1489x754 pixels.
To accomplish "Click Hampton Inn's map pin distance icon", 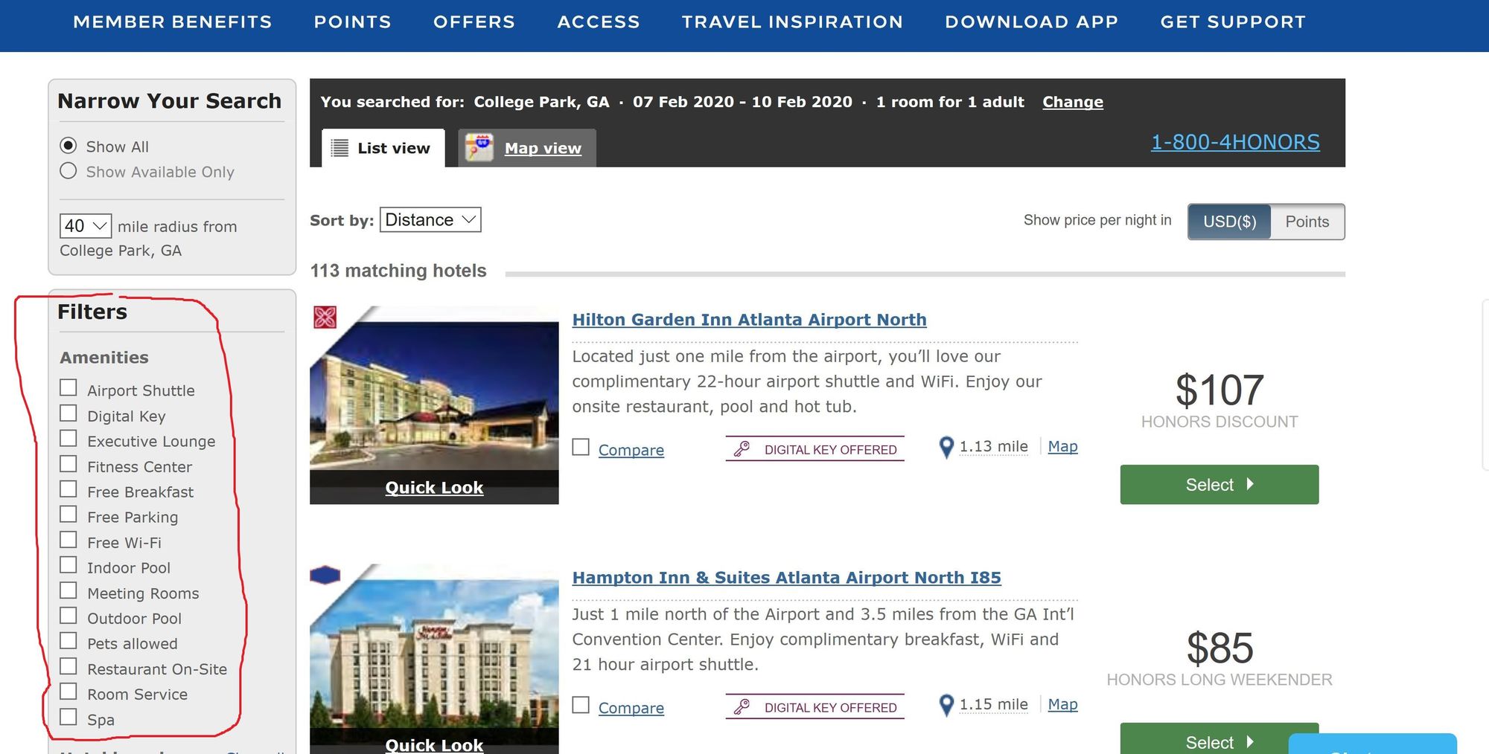I will tap(946, 705).
